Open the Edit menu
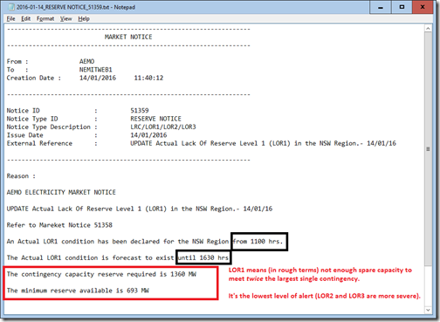This screenshot has width=440, height=322. click(25, 18)
